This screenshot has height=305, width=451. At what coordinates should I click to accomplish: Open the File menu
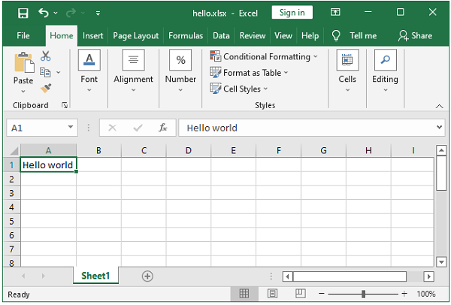(23, 35)
